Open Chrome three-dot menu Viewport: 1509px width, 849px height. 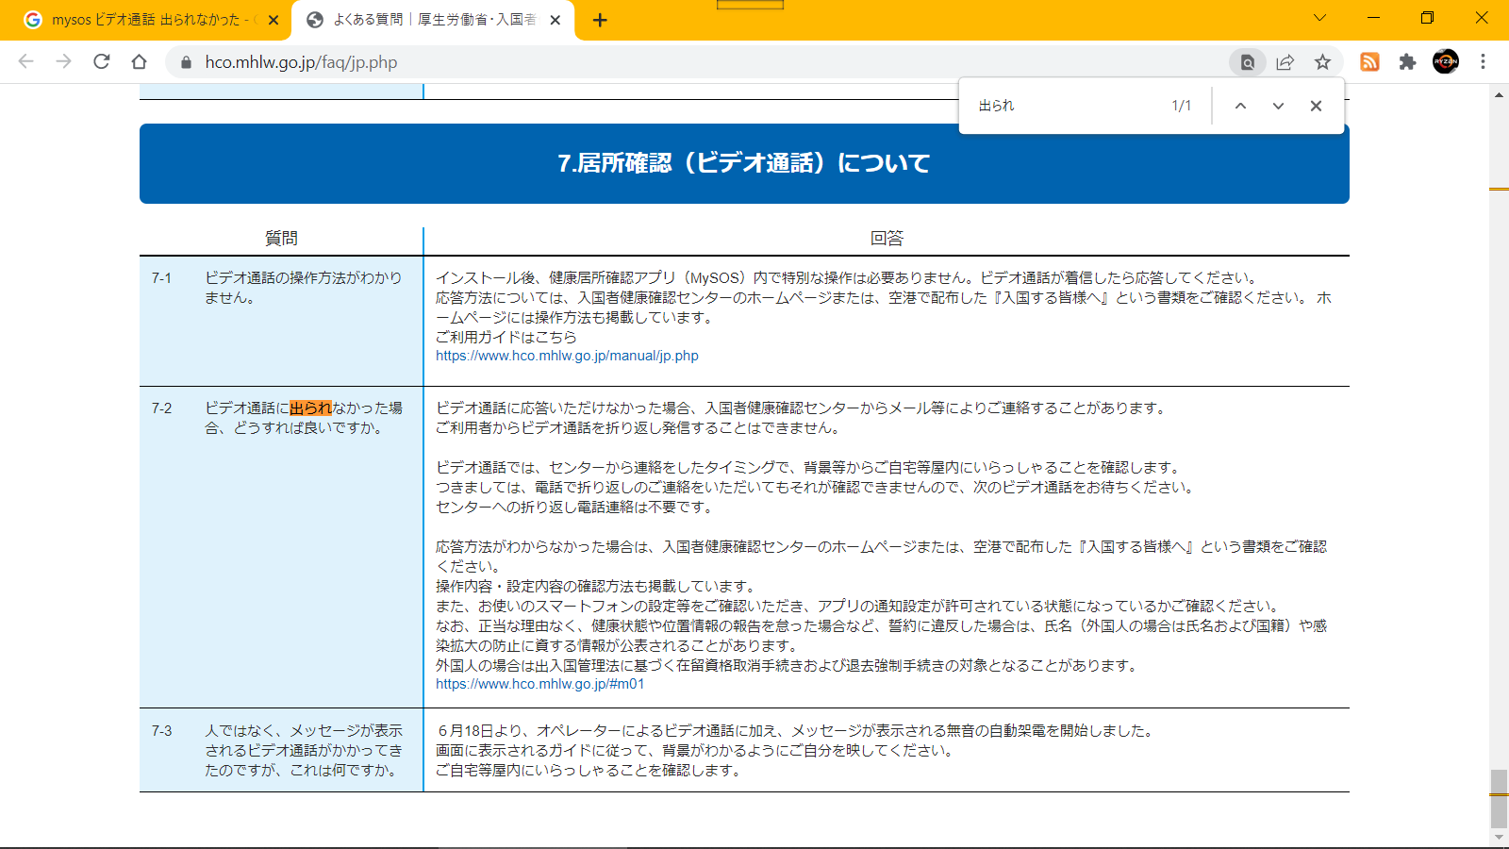[1483, 62]
